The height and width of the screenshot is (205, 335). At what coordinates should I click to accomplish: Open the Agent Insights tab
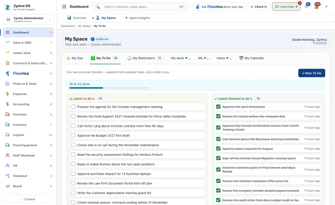(137, 18)
